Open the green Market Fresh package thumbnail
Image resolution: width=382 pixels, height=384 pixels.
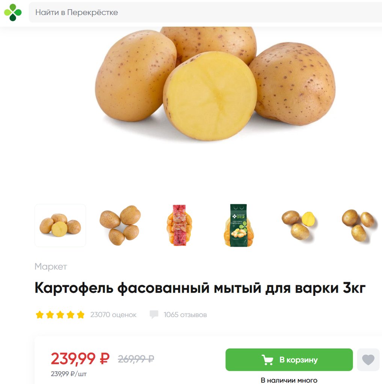[x=239, y=225]
